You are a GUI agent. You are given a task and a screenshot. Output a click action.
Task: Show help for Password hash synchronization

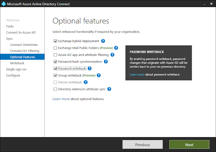click(x=106, y=62)
